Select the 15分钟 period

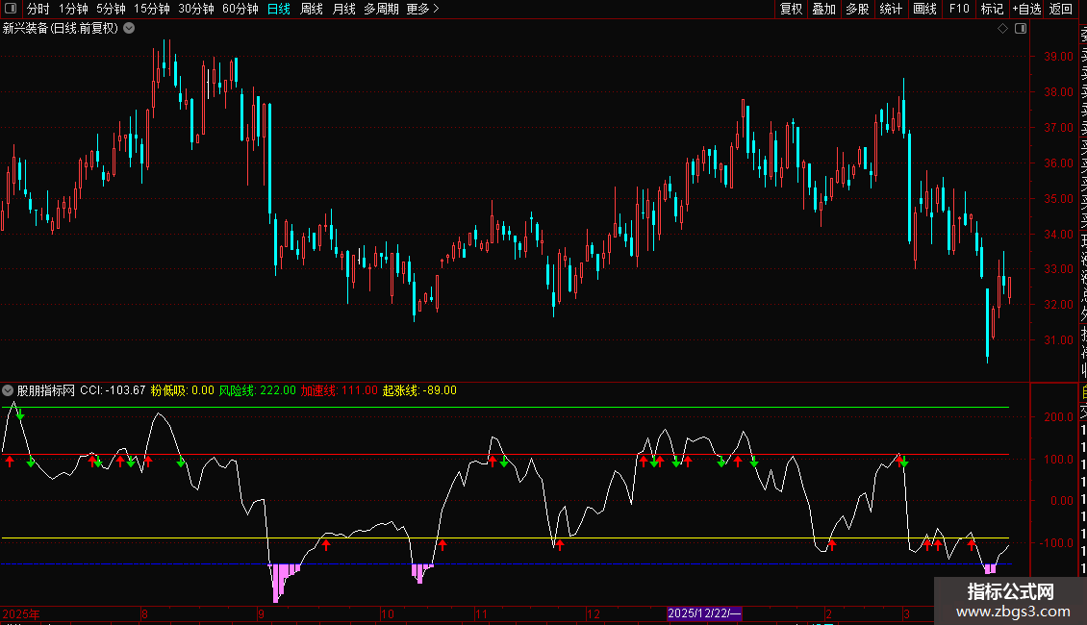tap(151, 9)
